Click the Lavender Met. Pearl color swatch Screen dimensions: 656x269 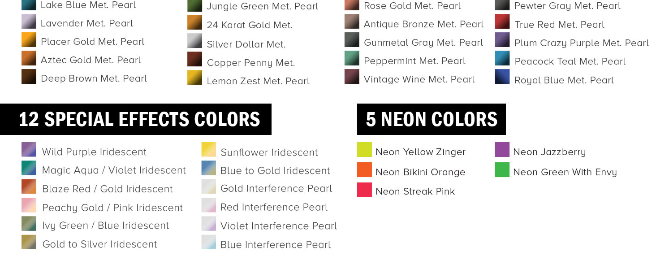point(29,22)
